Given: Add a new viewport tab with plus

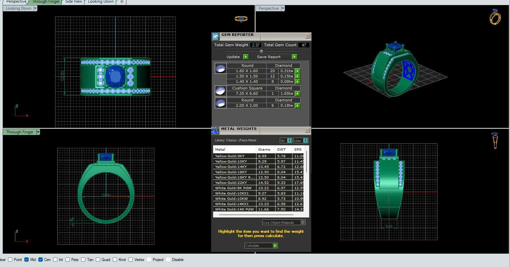Looking at the screenshot, I should tap(122, 2).
